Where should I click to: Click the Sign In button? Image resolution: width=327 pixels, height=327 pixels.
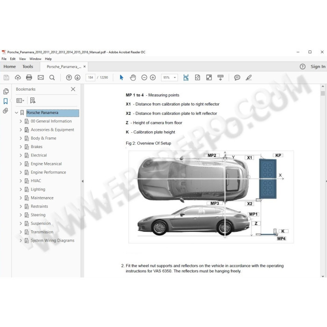pyautogui.click(x=318, y=66)
